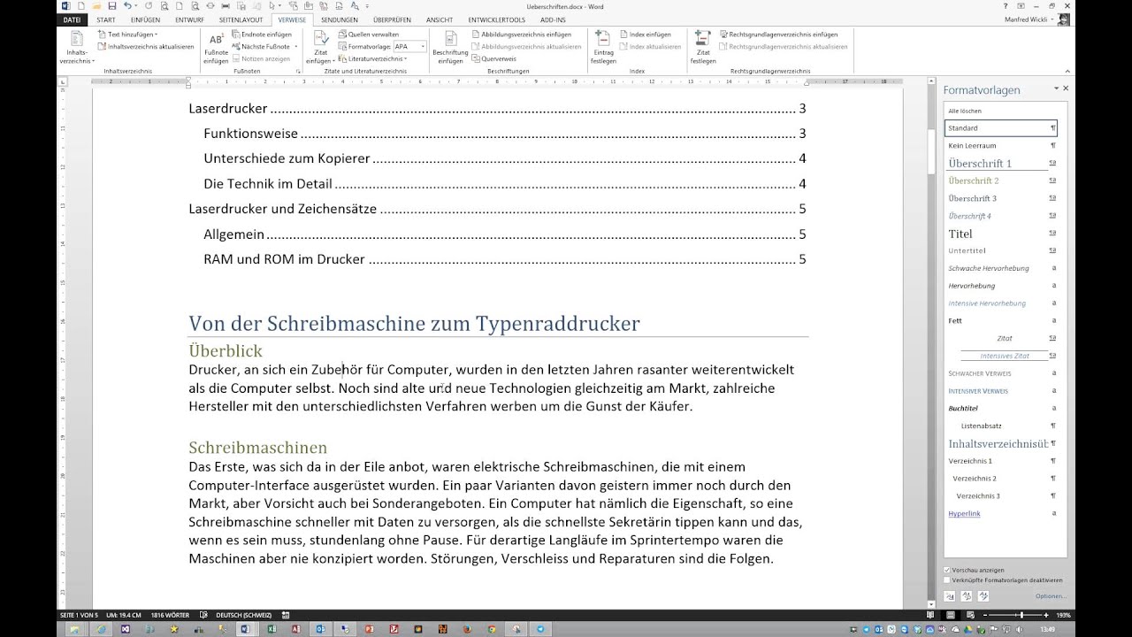Apply Titel style from pane
Viewport: 1132px width, 637px height.
[1001, 234]
